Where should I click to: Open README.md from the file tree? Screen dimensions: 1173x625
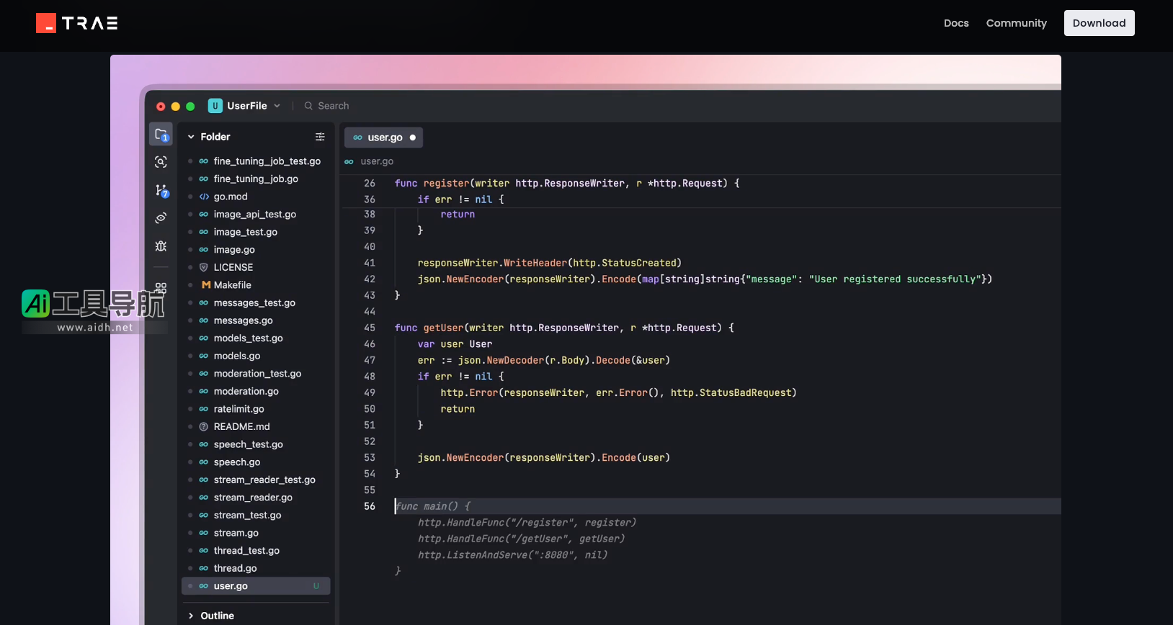click(x=241, y=427)
